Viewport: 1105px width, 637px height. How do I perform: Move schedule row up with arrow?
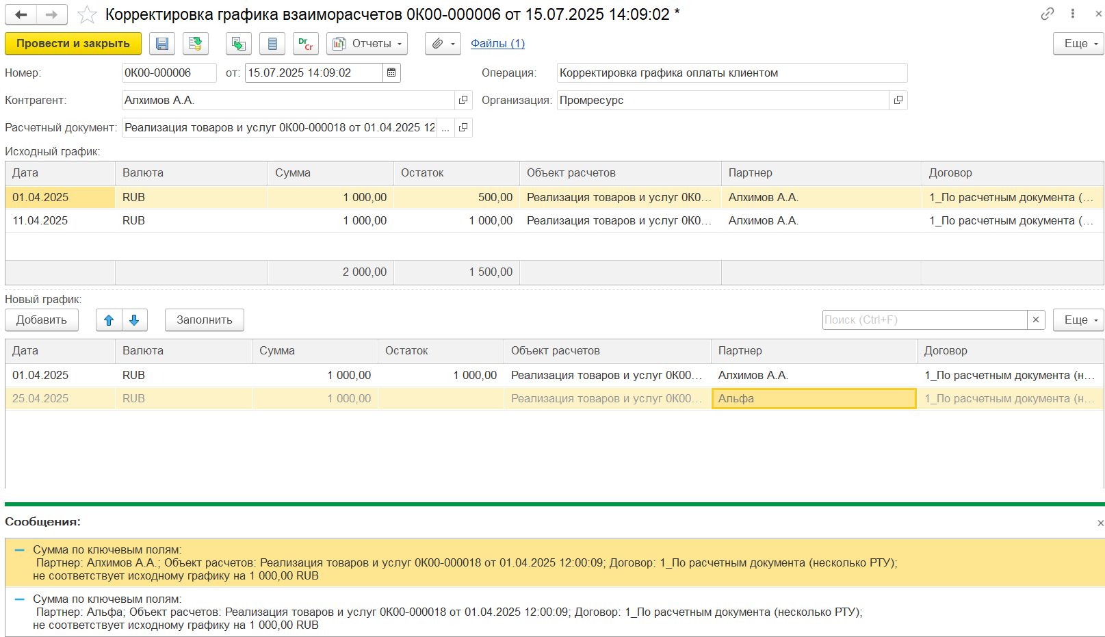pos(109,320)
